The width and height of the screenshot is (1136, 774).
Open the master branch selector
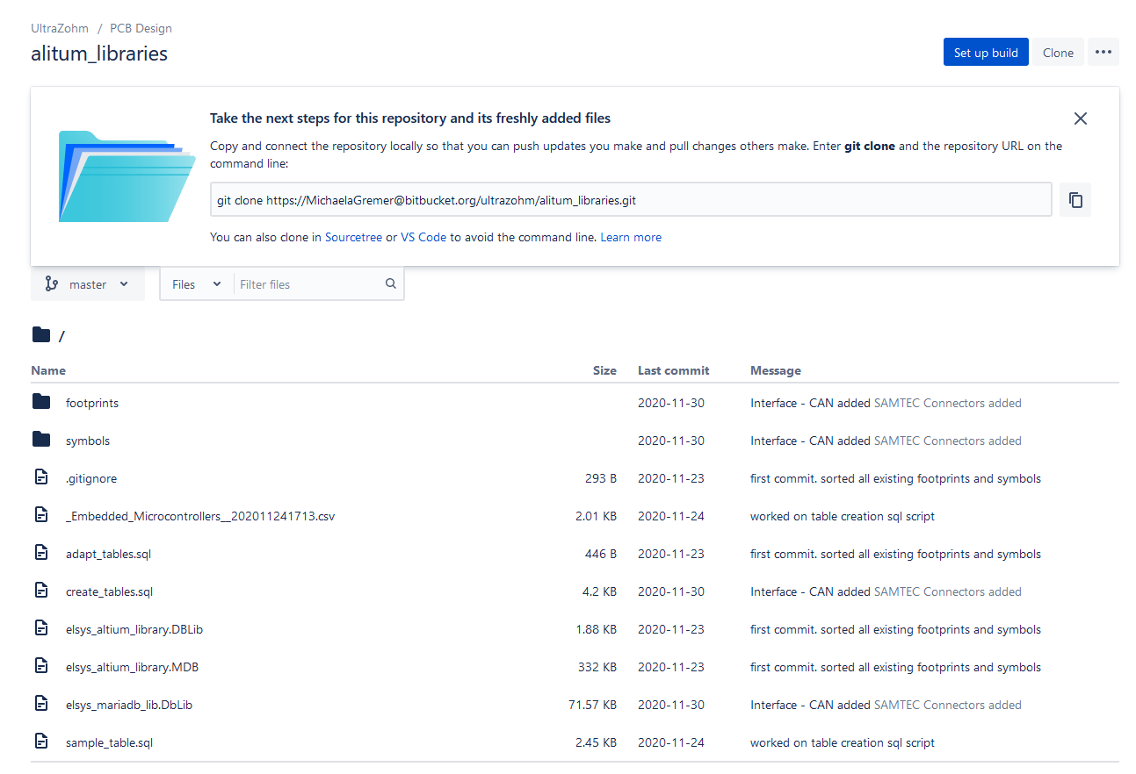point(88,283)
